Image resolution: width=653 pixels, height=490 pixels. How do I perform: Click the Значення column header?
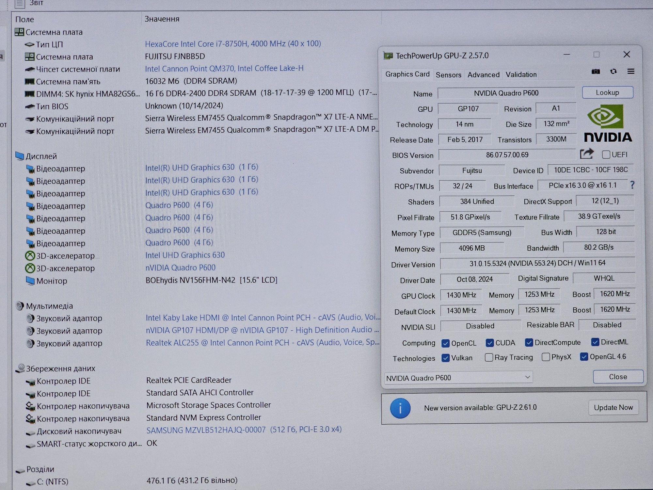tap(162, 19)
